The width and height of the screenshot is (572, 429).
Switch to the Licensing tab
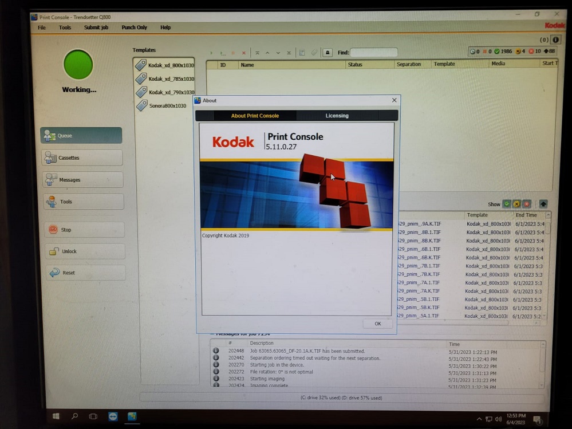[x=337, y=116]
